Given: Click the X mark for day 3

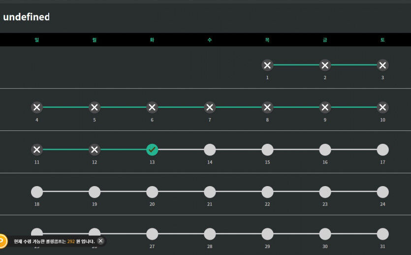Looking at the screenshot, I should (x=382, y=65).
